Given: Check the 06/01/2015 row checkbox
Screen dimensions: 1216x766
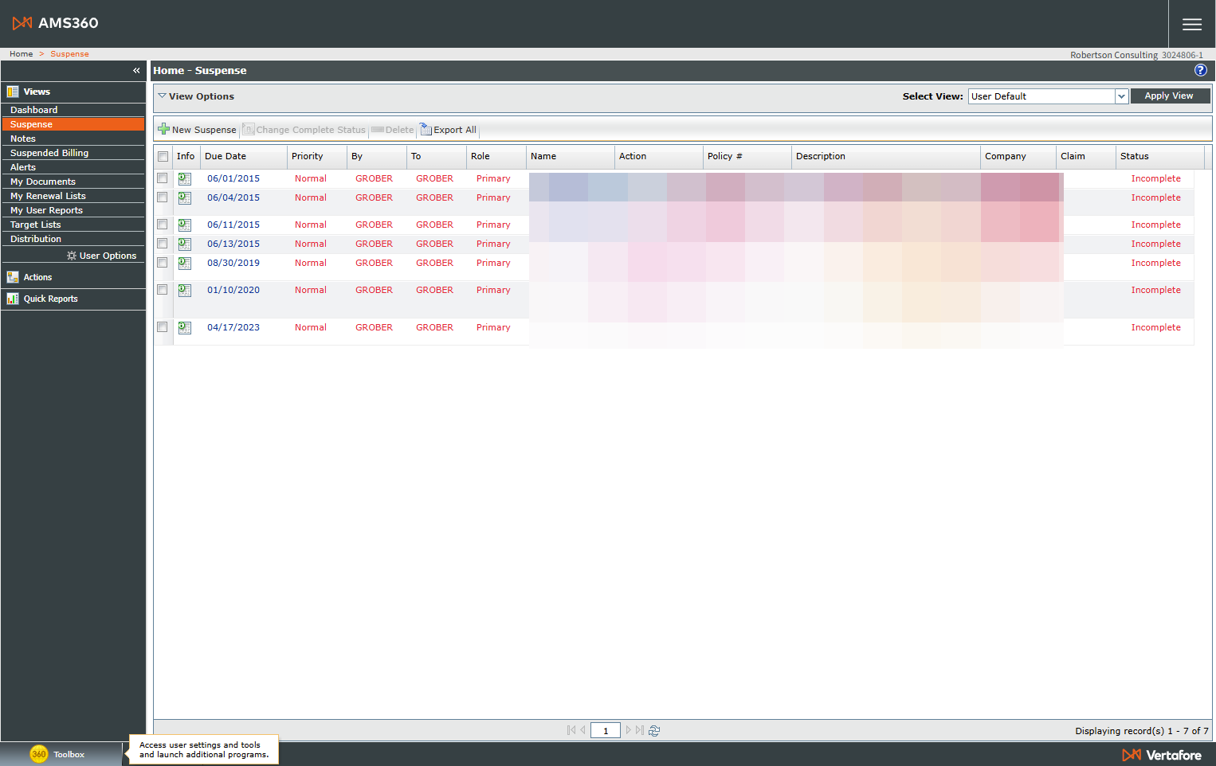Looking at the screenshot, I should click(x=163, y=178).
